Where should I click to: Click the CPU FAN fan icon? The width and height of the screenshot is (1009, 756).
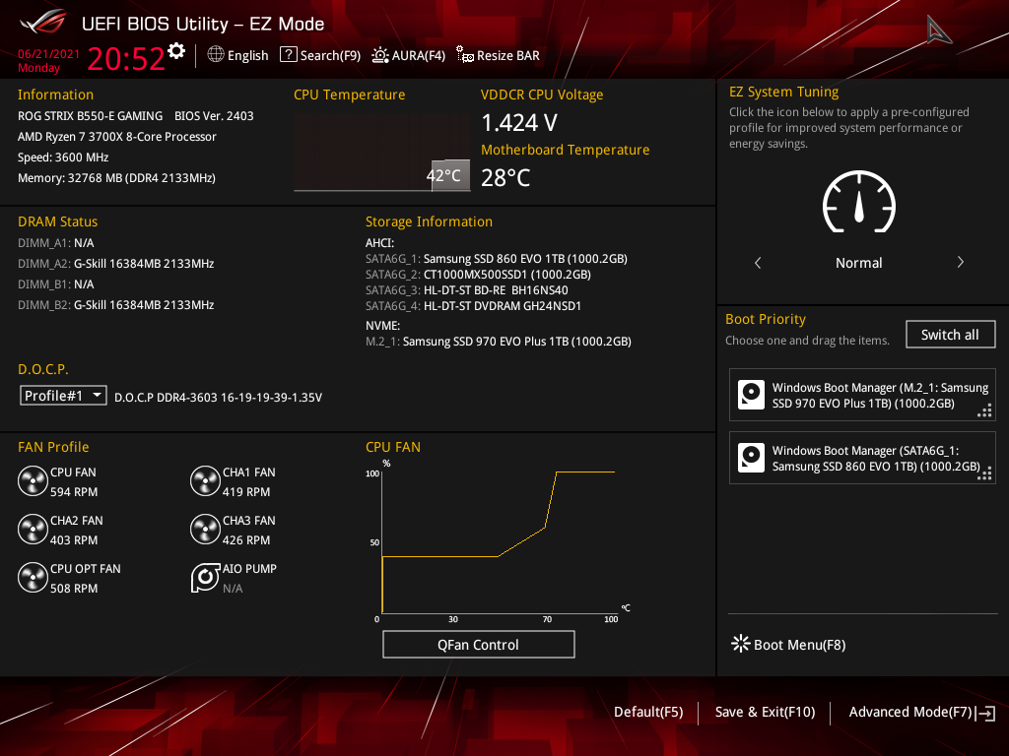click(x=33, y=481)
